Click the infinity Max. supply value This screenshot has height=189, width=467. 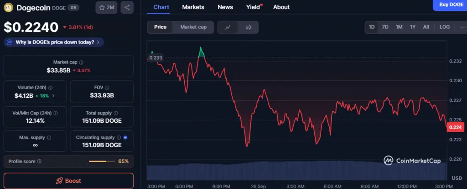(35, 145)
